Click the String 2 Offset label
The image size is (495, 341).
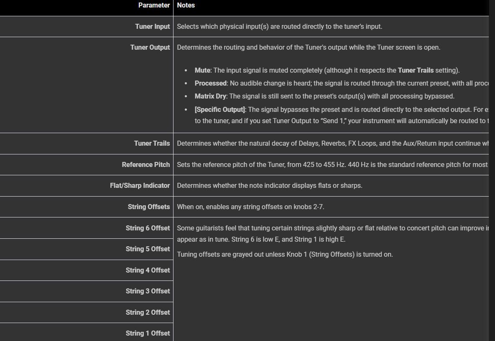point(148,312)
